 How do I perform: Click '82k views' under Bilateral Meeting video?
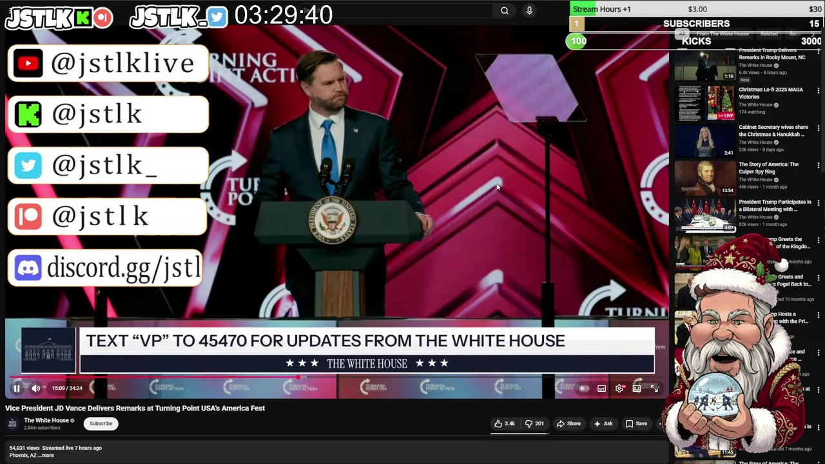(748, 224)
